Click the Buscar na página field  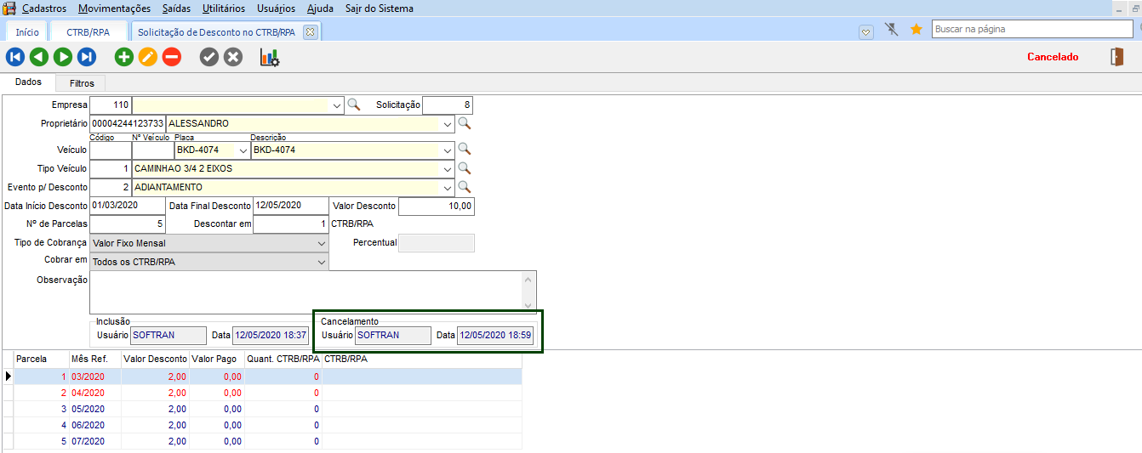coord(1031,29)
